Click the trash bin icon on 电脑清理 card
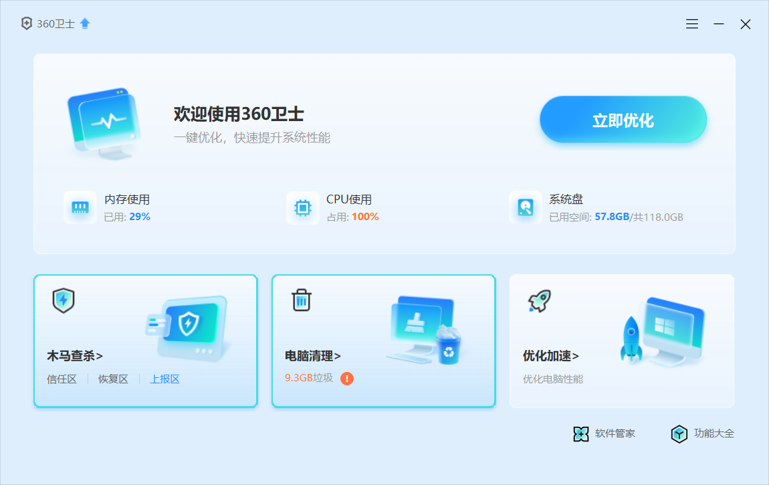This screenshot has width=769, height=485. pos(302,300)
